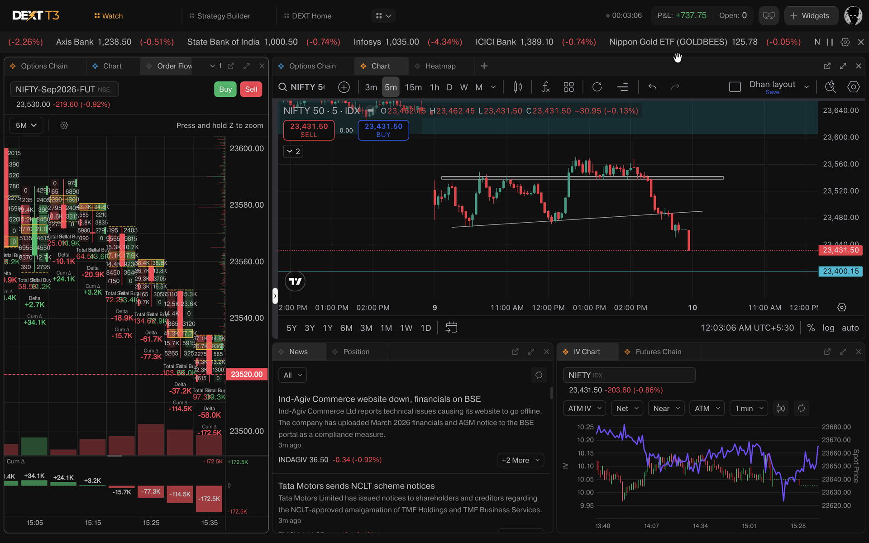869x543 pixels.
Task: Select the 1Y date range
Action: (328, 328)
